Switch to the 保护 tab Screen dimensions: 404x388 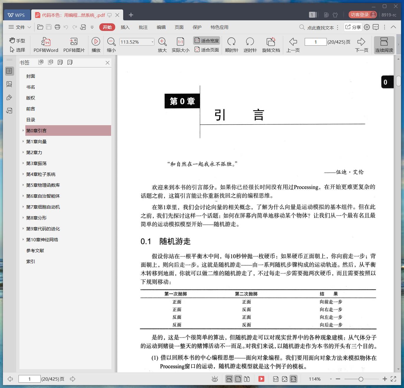click(197, 27)
